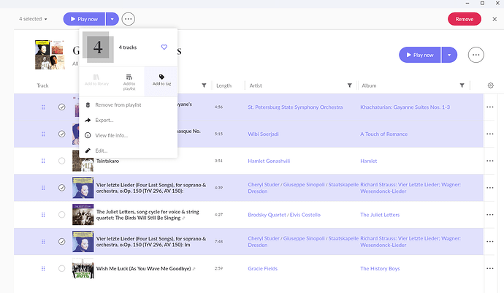This screenshot has height=293, width=504.
Task: Click the Album column filter icon
Action: click(462, 85)
